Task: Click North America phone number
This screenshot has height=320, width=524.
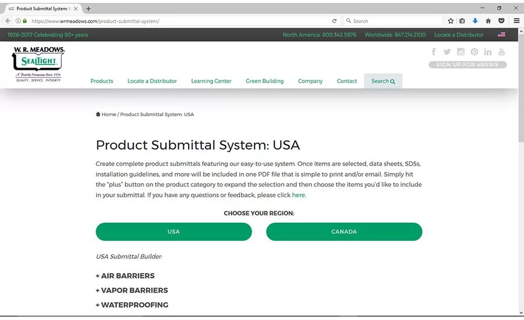Action: point(320,35)
